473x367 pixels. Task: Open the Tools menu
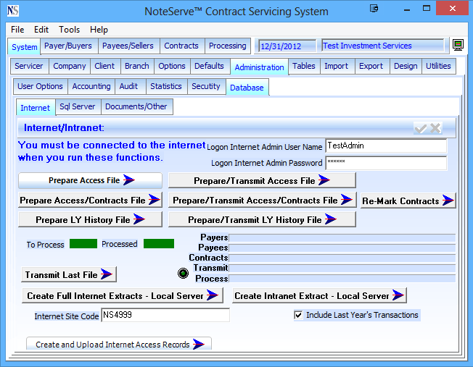[70, 30]
